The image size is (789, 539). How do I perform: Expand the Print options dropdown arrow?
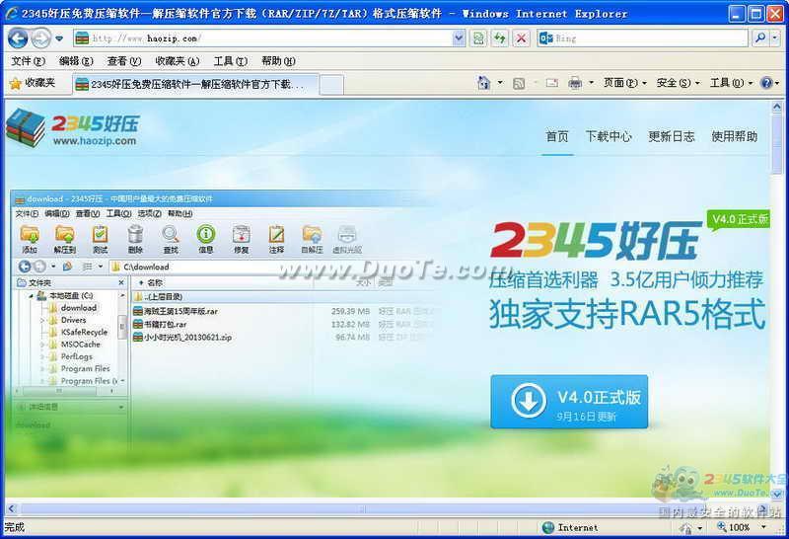coord(591,83)
